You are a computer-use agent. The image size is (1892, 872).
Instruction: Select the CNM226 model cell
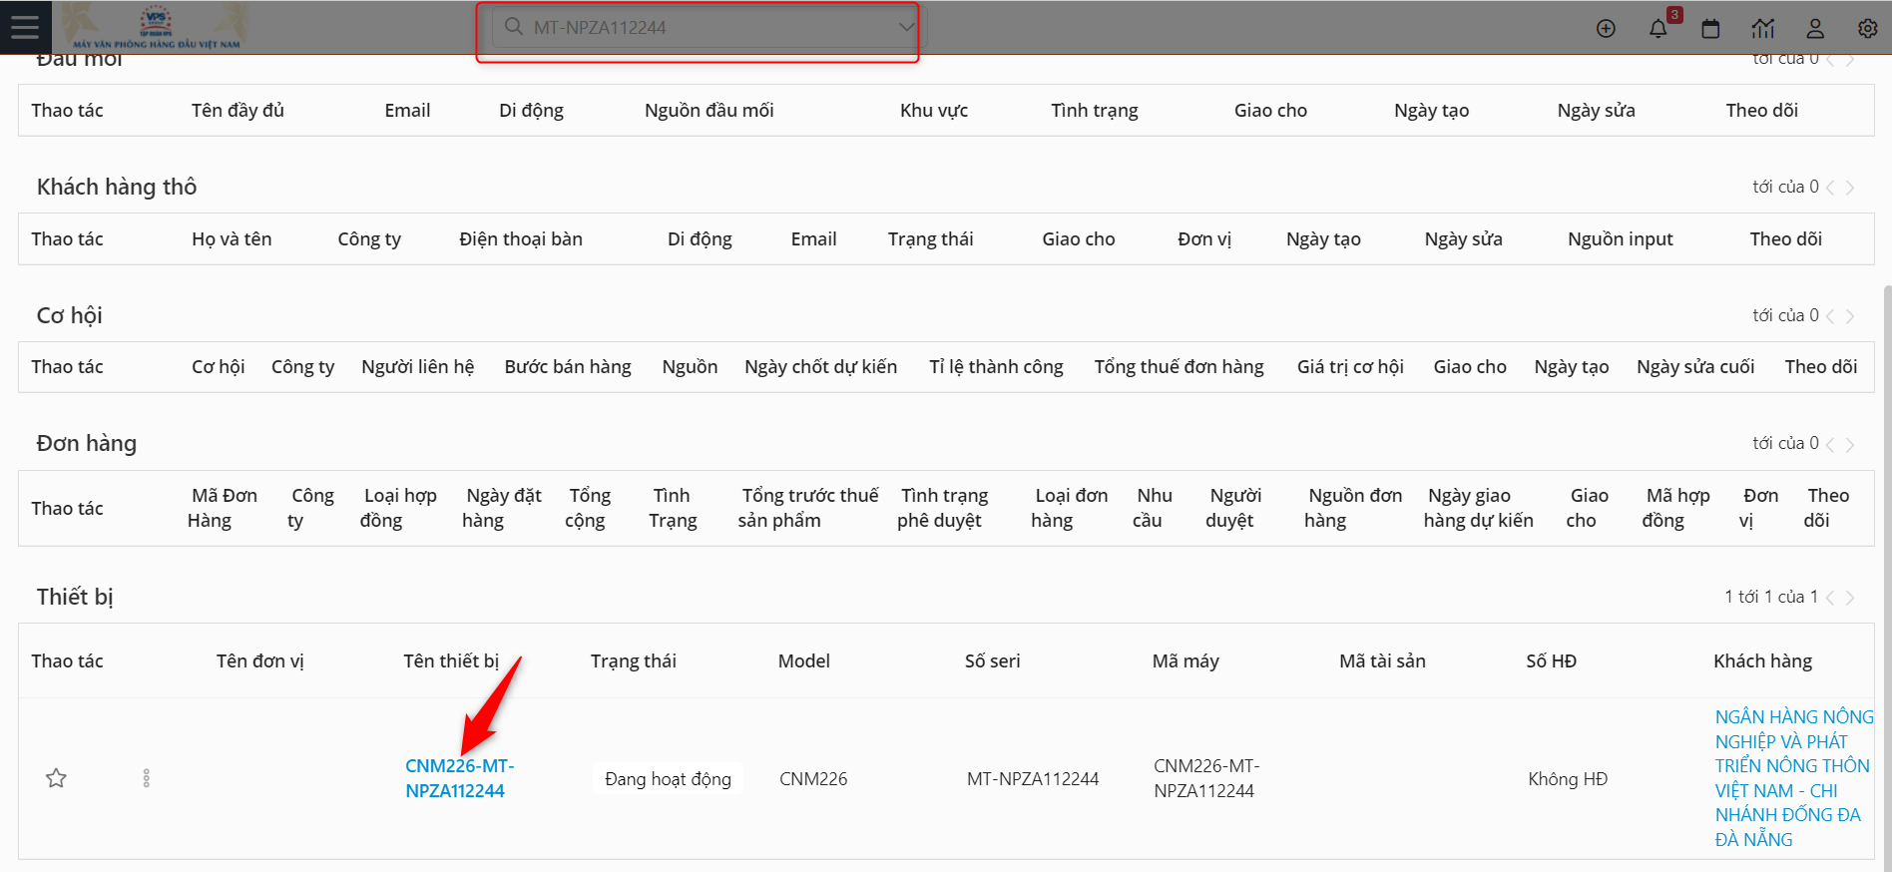click(x=813, y=779)
